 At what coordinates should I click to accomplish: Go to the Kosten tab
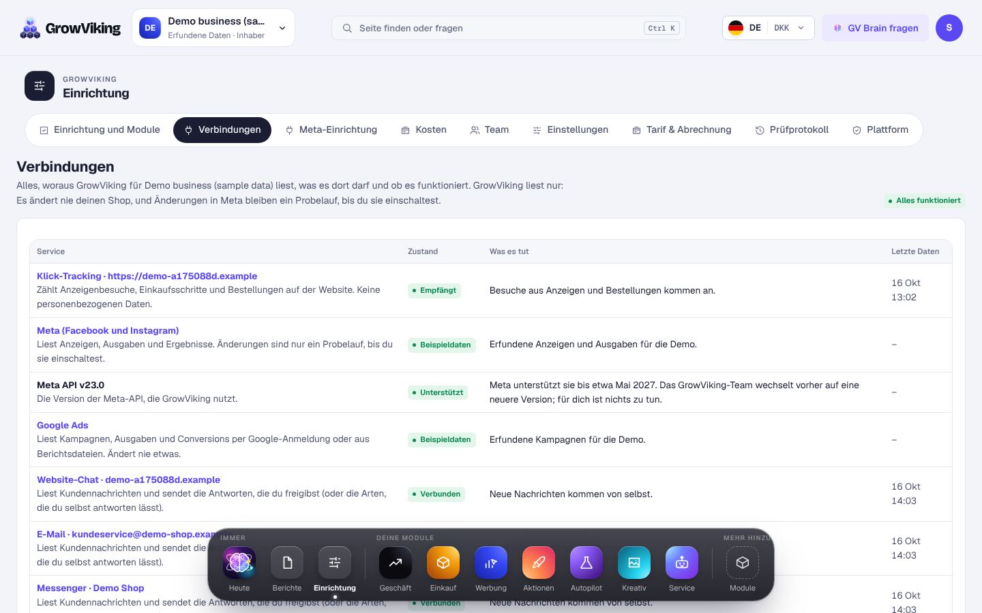point(423,130)
